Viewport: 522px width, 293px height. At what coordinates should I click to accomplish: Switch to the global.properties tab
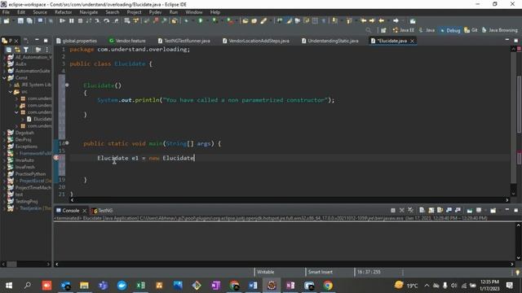(x=77, y=41)
